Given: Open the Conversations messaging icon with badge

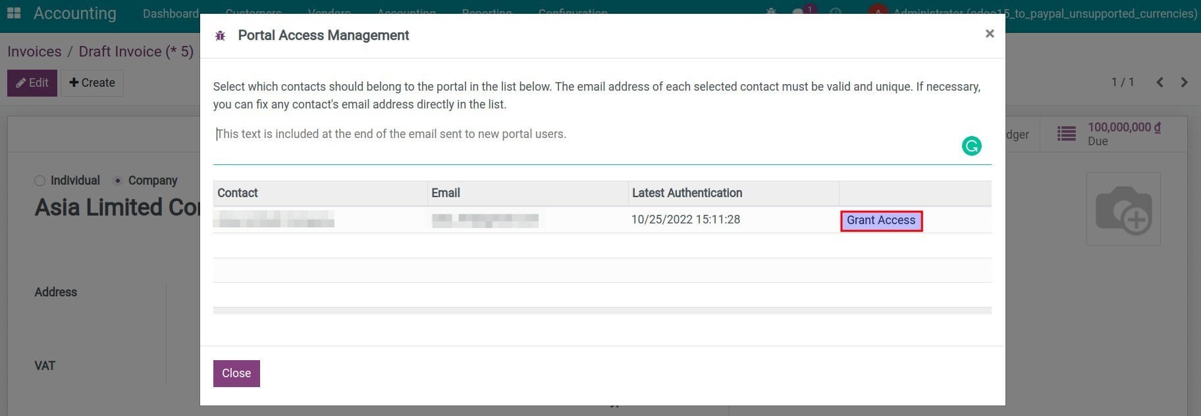Looking at the screenshot, I should 799,13.
